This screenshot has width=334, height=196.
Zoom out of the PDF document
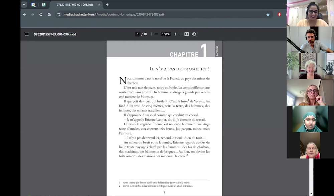click(x=156, y=34)
